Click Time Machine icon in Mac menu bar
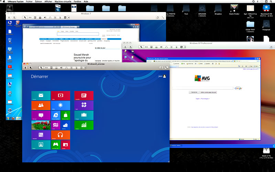Screen dimensions: 275x172 [x=253, y=1]
